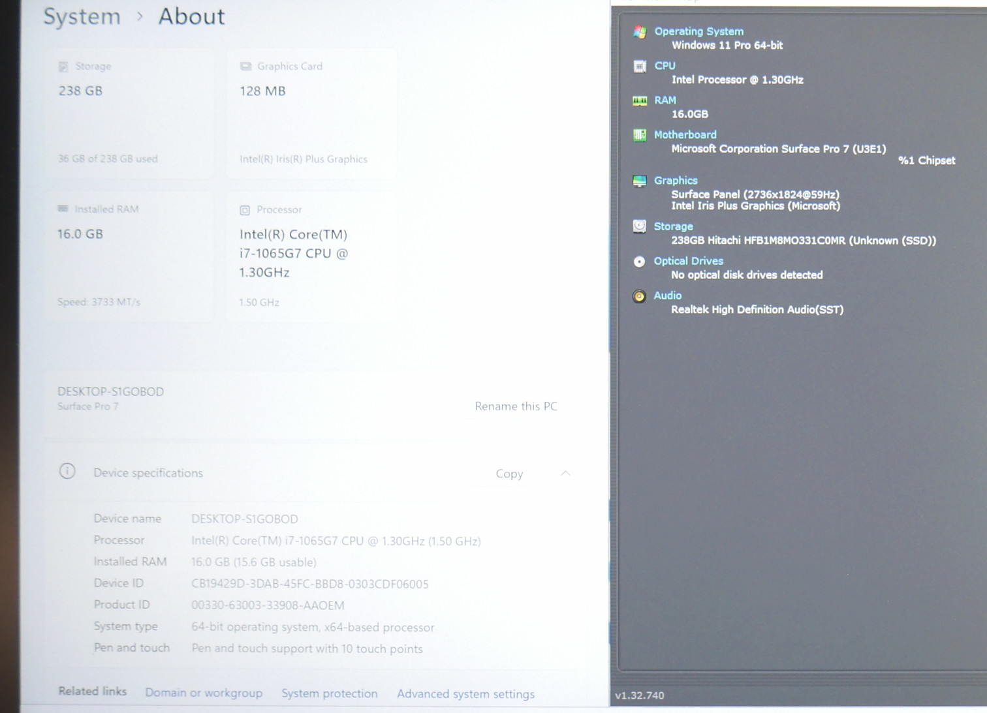This screenshot has height=713, width=987.
Task: Click the Processor card icon in Settings
Action: pyautogui.click(x=245, y=210)
